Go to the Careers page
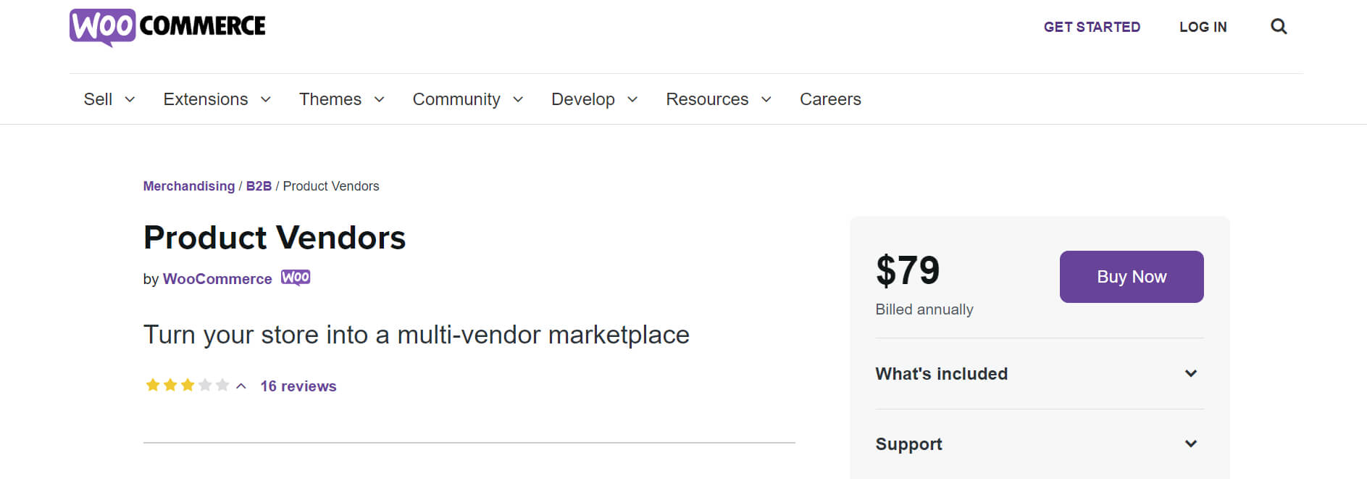Viewport: 1367px width, 479px height. coord(830,99)
